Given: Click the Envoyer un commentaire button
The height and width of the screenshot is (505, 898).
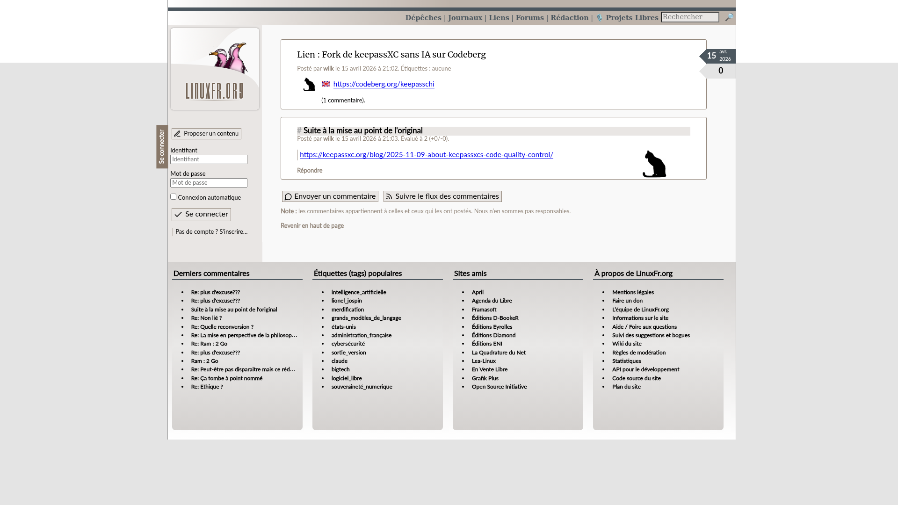Looking at the screenshot, I should click(330, 196).
